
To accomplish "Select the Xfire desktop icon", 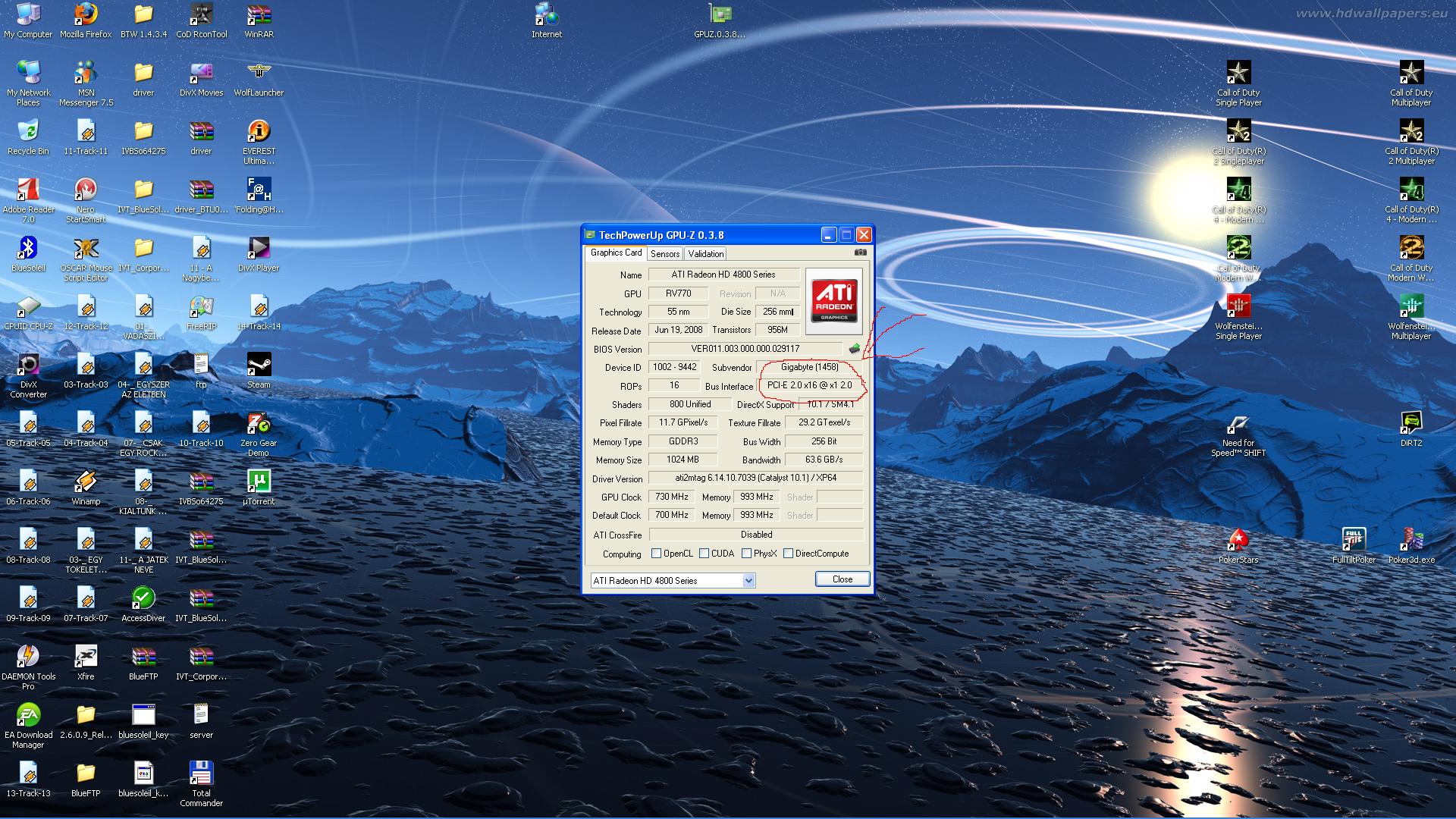I will click(86, 663).
